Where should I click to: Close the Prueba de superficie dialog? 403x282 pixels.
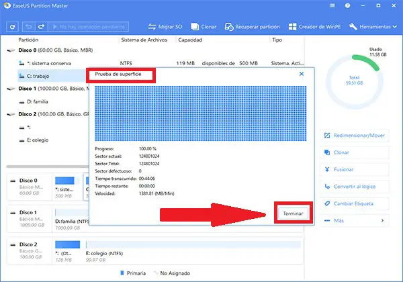(x=302, y=74)
